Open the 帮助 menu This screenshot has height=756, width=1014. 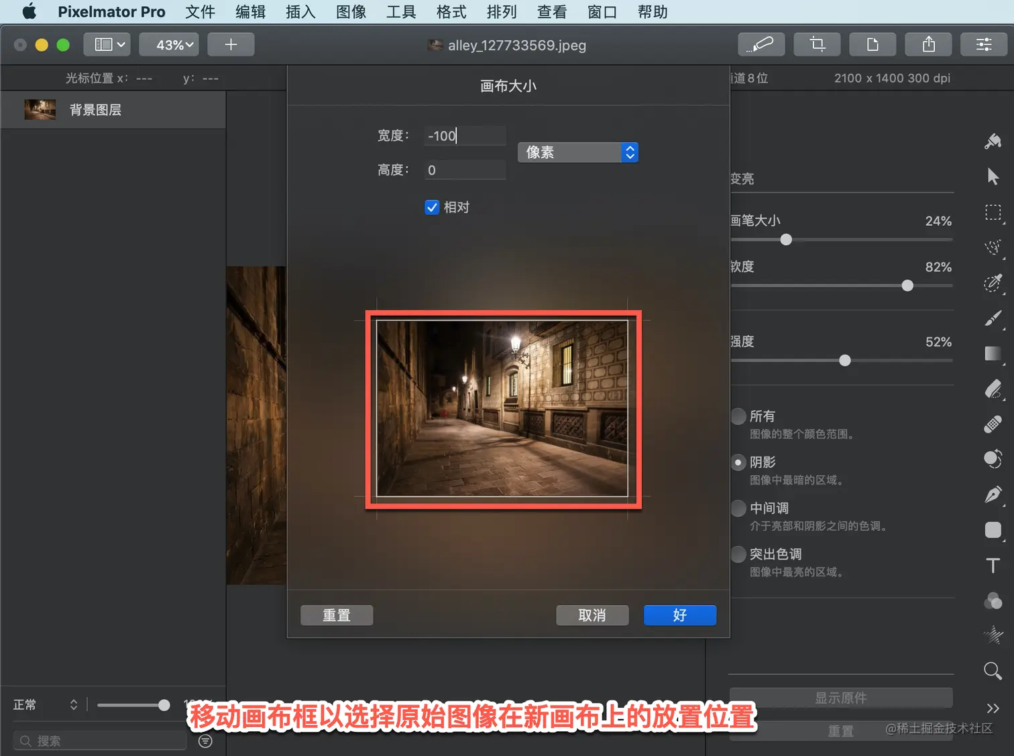tap(653, 11)
